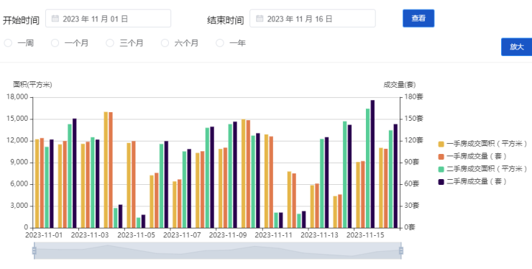Open the 开始时间 date picker field

(109, 19)
